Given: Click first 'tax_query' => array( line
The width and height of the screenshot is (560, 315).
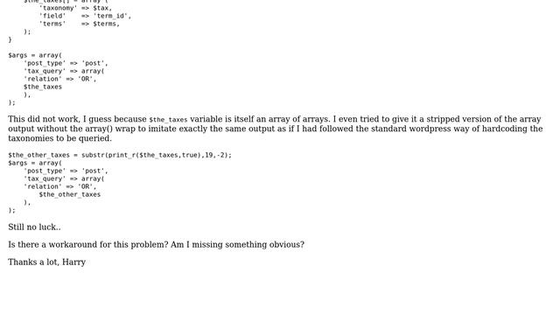Looking at the screenshot, I should 64,71.
